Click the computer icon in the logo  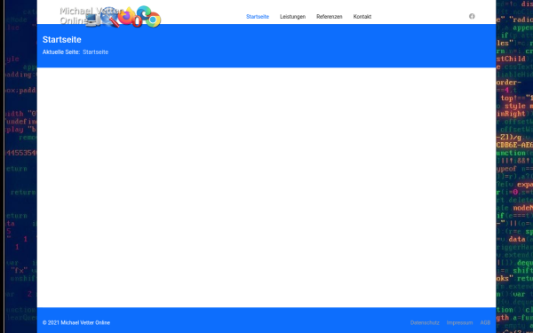92,20
